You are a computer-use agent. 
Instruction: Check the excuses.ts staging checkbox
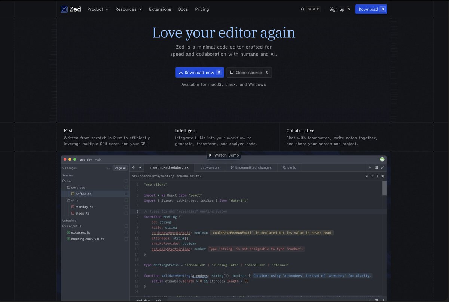[126, 232]
